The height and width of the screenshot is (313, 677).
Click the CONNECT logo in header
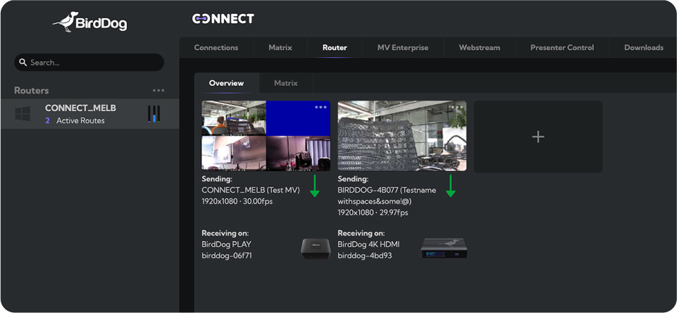pos(223,19)
